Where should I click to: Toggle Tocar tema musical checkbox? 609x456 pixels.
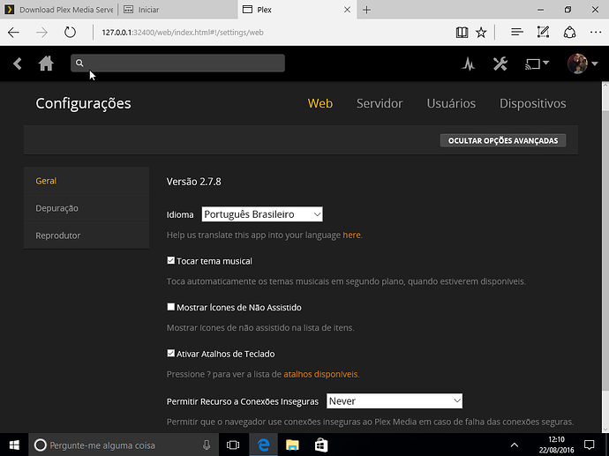[170, 260]
